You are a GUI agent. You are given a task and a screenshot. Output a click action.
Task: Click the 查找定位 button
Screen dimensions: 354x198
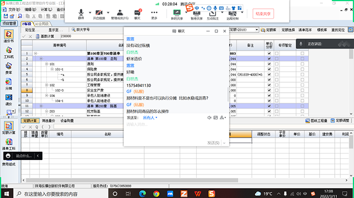coord(338,30)
